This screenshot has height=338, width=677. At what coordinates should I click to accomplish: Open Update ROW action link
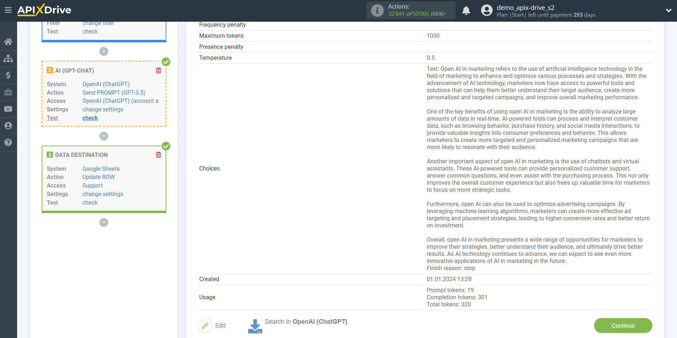(x=98, y=177)
